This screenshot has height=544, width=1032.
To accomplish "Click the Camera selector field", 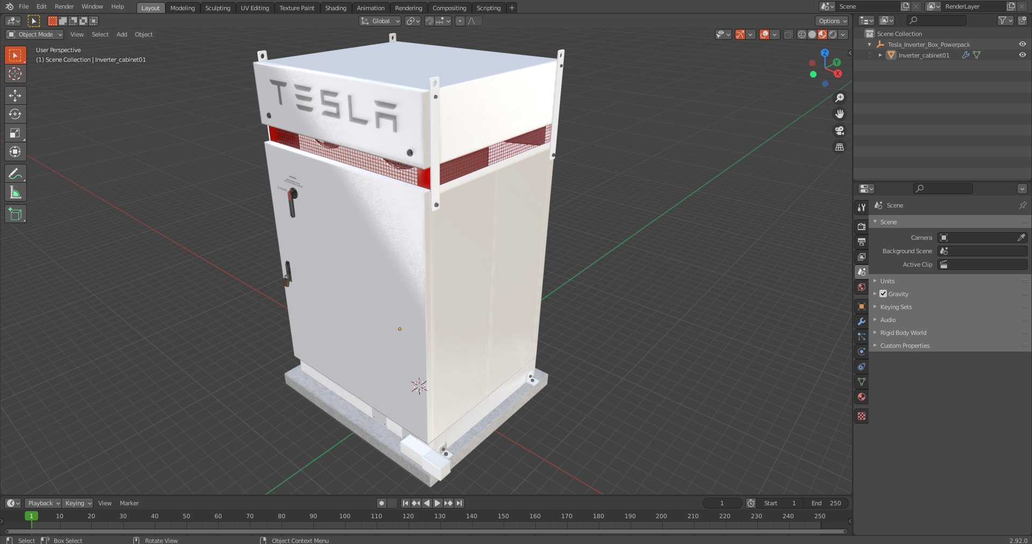I will point(983,238).
